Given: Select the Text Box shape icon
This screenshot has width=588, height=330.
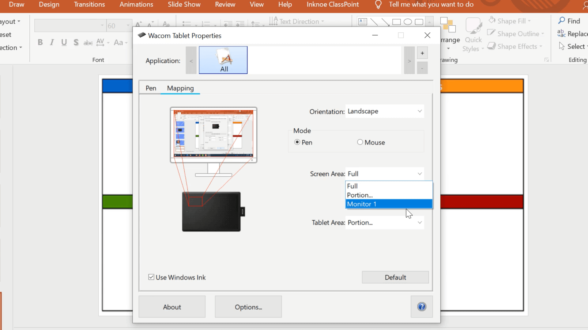Looking at the screenshot, I should click(x=363, y=22).
